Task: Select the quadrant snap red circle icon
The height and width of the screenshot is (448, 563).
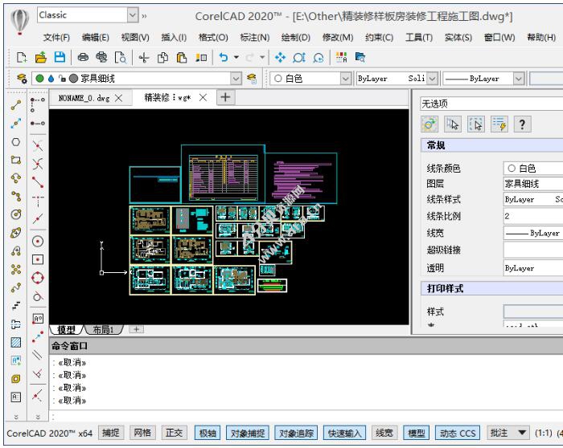Action: (x=38, y=278)
